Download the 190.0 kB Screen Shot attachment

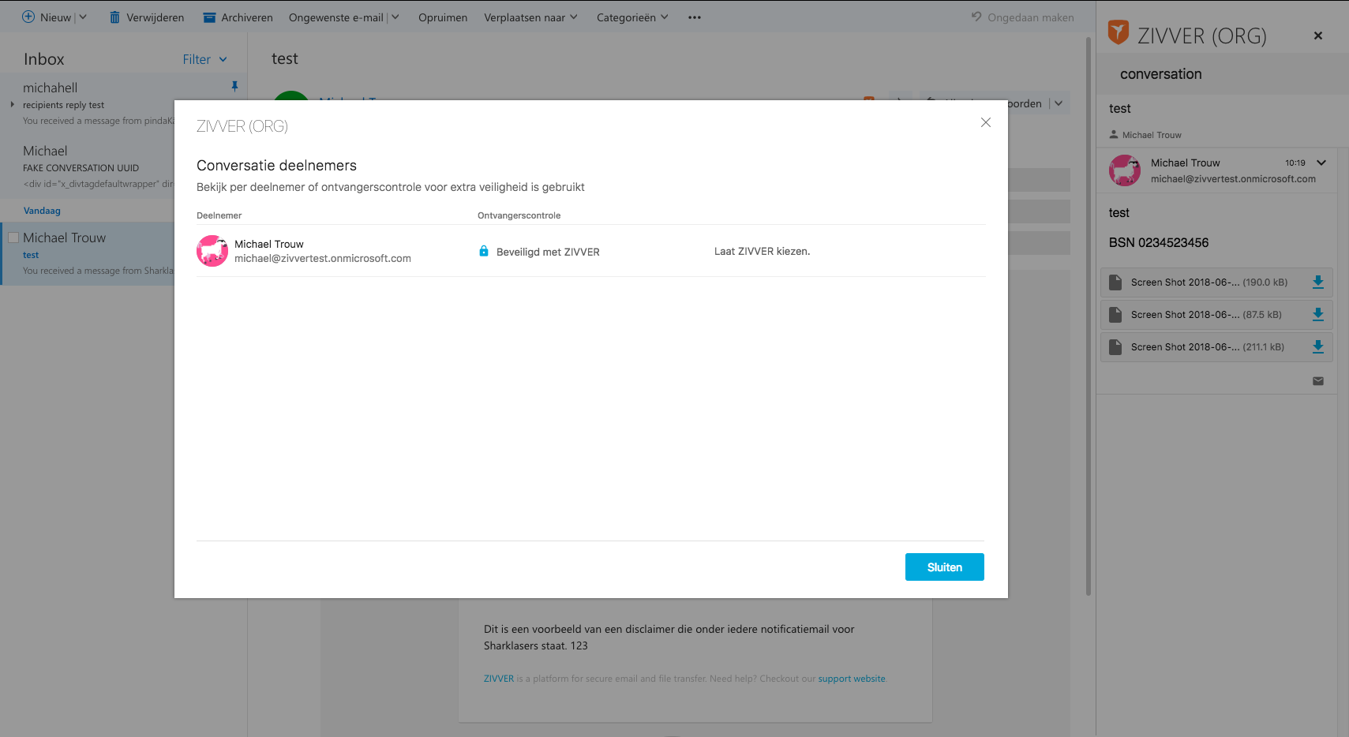coord(1318,282)
